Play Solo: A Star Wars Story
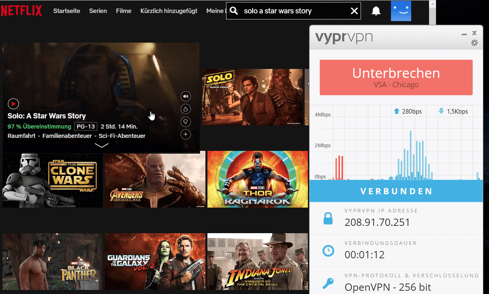 tap(13, 104)
